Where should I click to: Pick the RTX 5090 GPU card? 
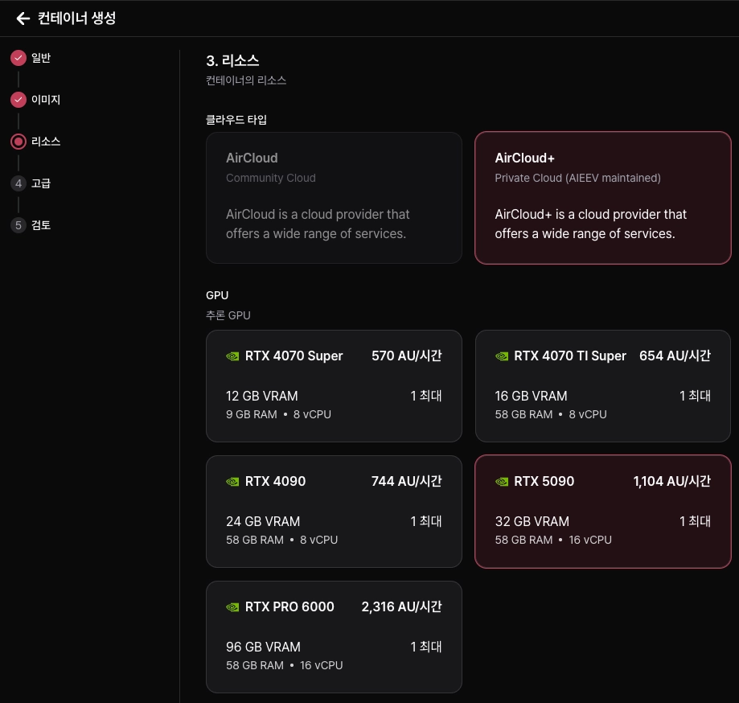[x=603, y=511]
